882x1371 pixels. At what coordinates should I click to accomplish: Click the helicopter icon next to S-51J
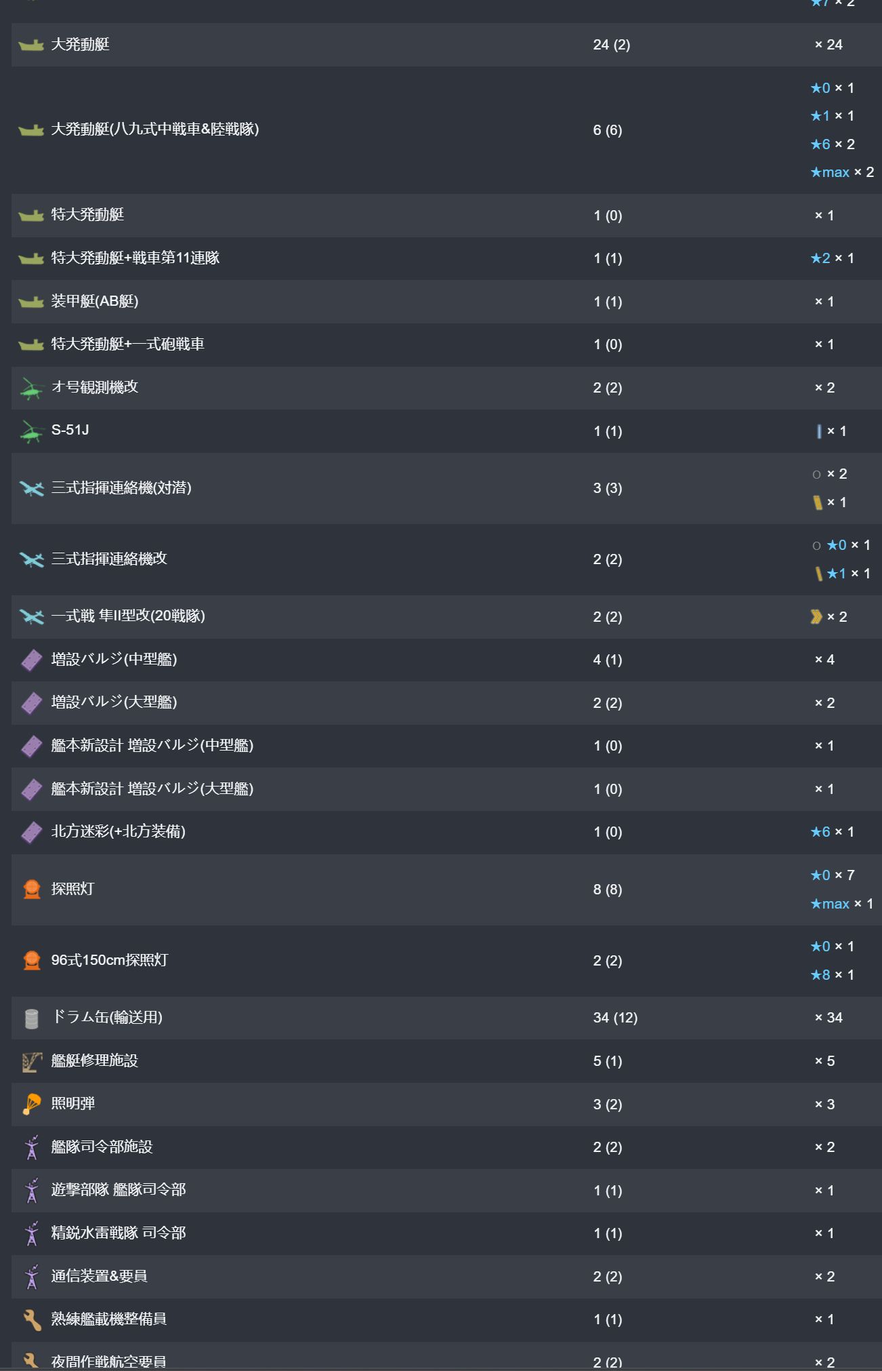(x=31, y=431)
